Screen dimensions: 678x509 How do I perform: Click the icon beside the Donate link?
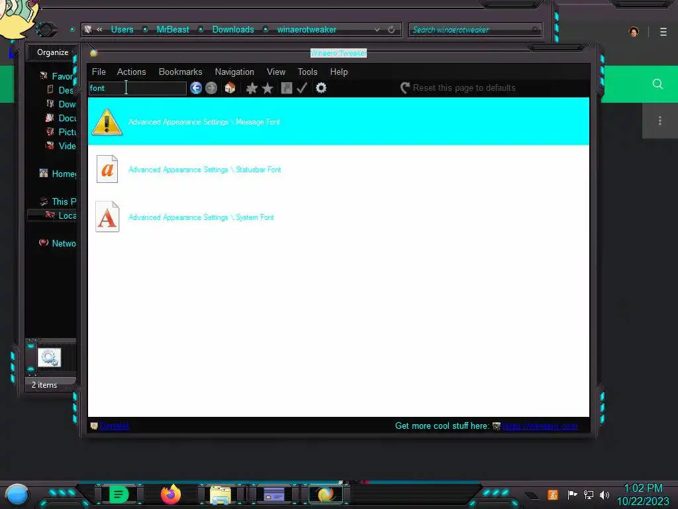[x=94, y=426]
